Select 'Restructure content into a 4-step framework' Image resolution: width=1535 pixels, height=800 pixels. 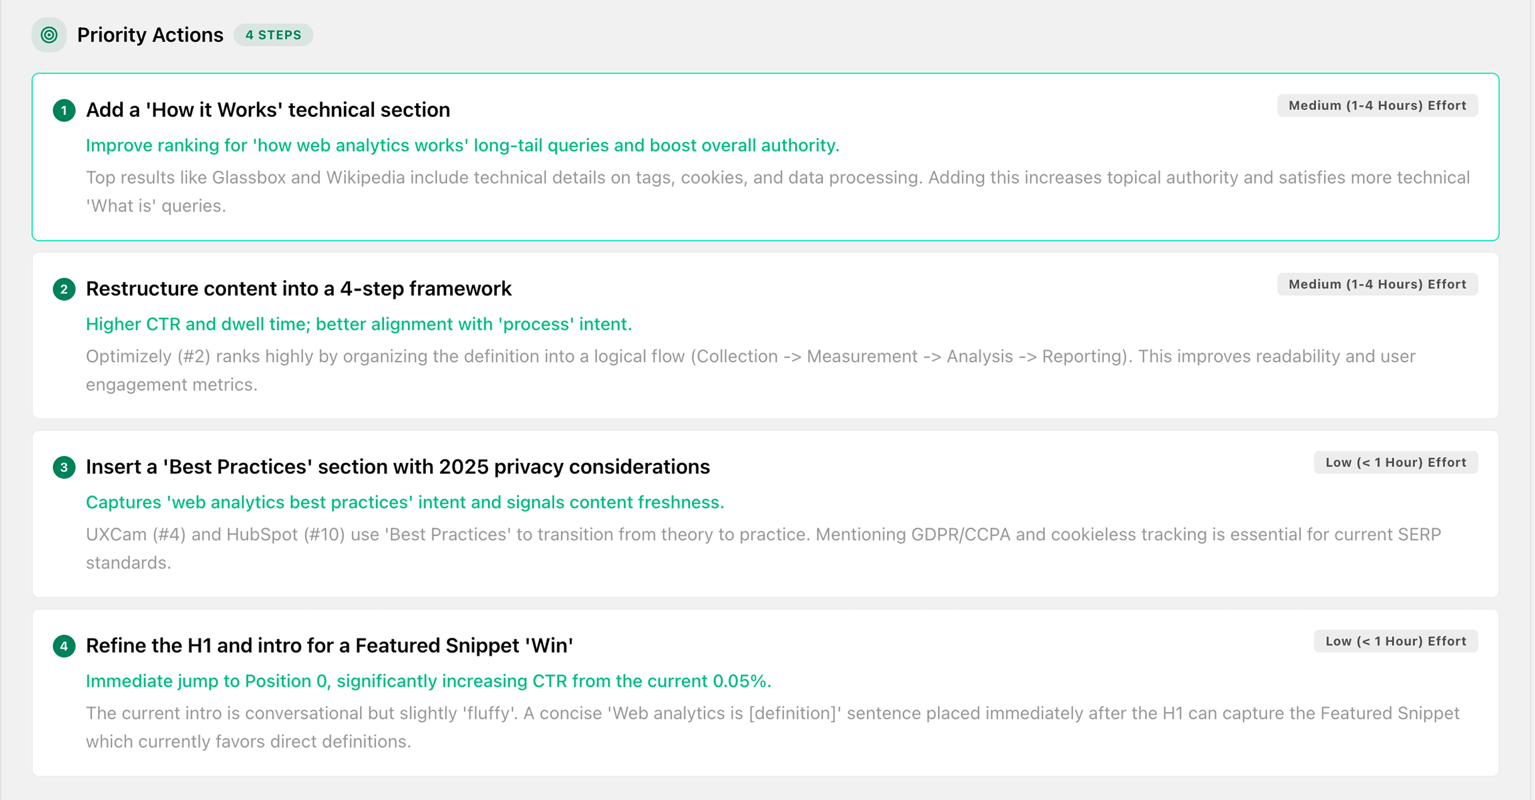click(298, 289)
